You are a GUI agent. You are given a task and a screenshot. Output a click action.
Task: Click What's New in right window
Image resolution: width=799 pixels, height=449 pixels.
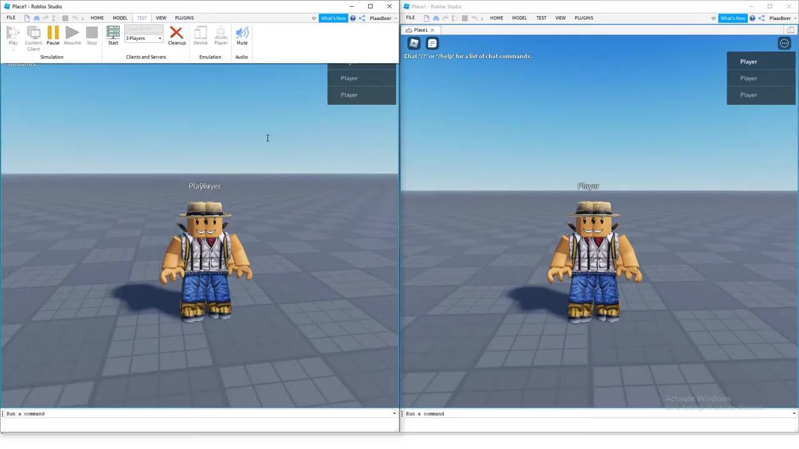coord(732,18)
